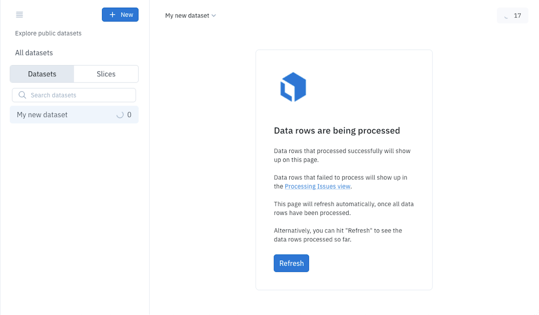Click the blue Labelbox cube logo
Image resolution: width=539 pixels, height=315 pixels.
[293, 87]
